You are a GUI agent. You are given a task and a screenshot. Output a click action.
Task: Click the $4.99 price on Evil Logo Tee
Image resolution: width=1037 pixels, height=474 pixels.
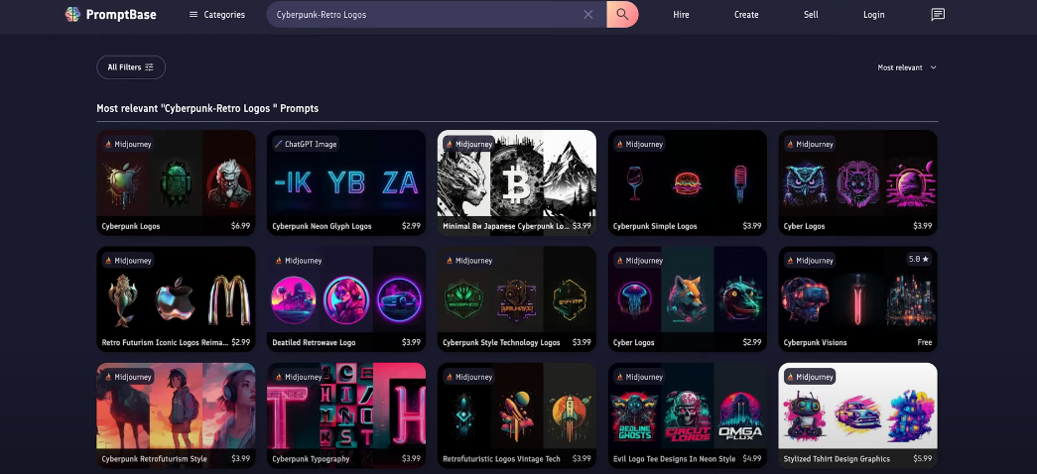752,459
